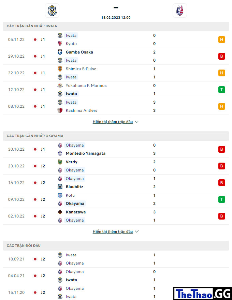Open 'Hiển thị thêm trận đấu' under Iwata
Image resolution: width=232 pixels, height=300 pixels.
113,122
